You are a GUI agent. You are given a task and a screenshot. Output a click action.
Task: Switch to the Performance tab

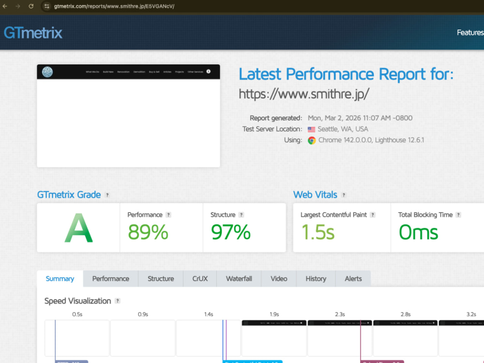[111, 279]
